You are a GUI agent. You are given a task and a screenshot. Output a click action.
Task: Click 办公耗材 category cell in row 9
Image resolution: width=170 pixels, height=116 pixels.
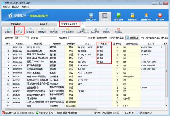click(57, 77)
